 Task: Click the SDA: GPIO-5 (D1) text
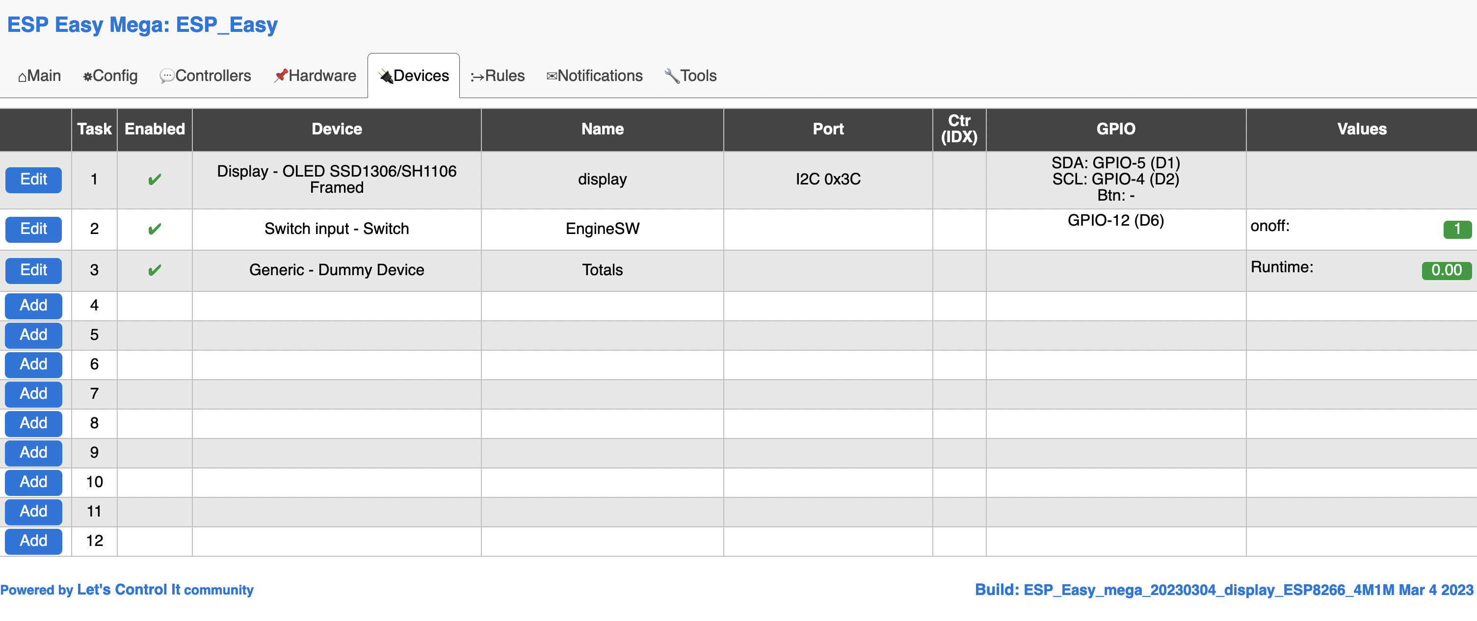1116,163
